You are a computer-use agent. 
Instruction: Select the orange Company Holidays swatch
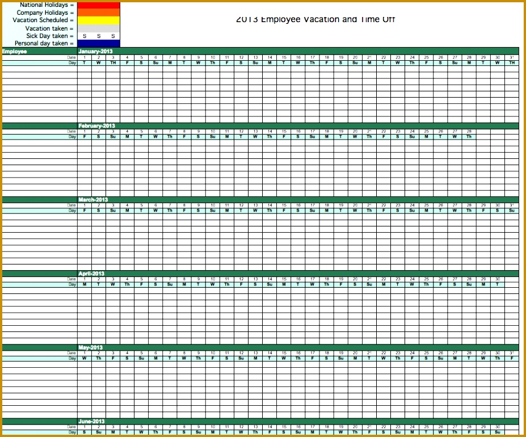click(99, 12)
